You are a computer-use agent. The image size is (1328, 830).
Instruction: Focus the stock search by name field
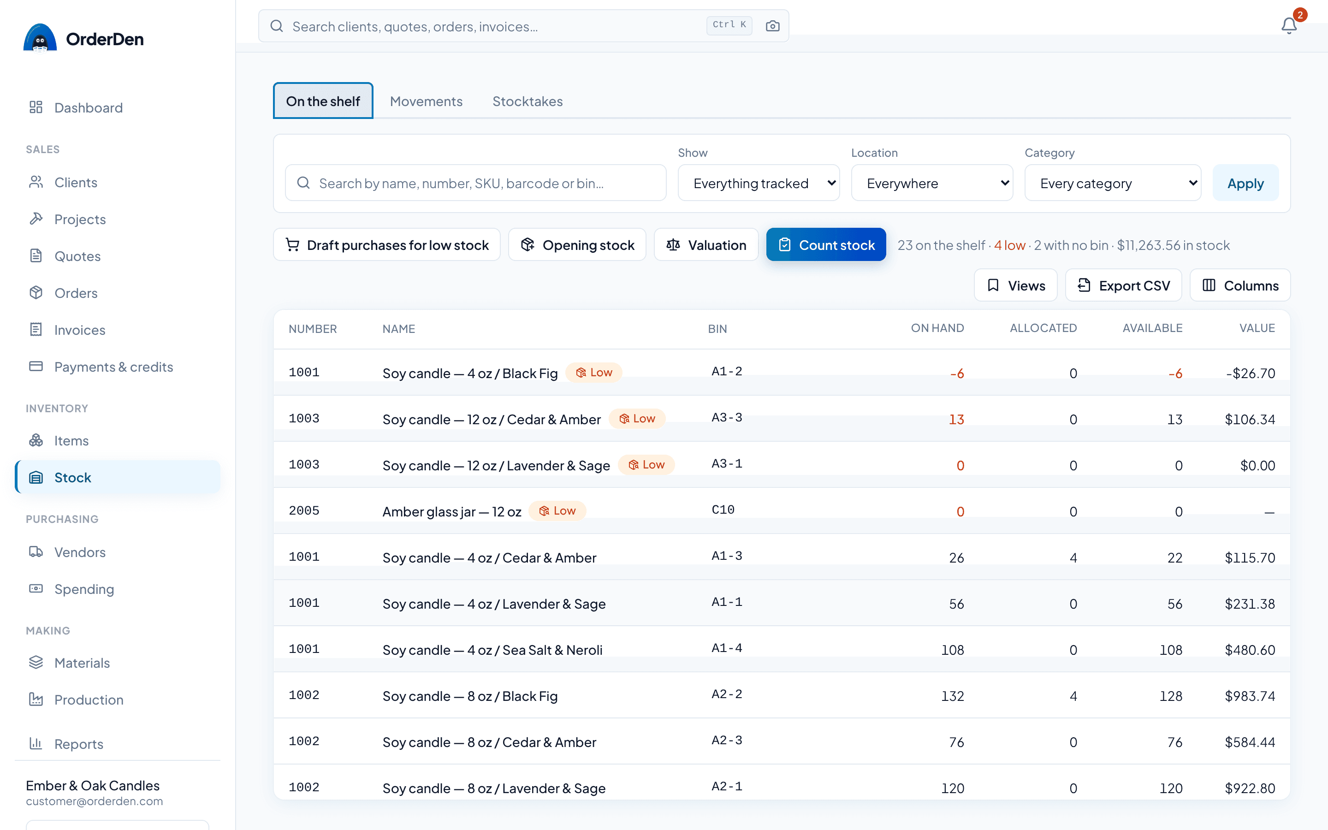pyautogui.click(x=476, y=183)
